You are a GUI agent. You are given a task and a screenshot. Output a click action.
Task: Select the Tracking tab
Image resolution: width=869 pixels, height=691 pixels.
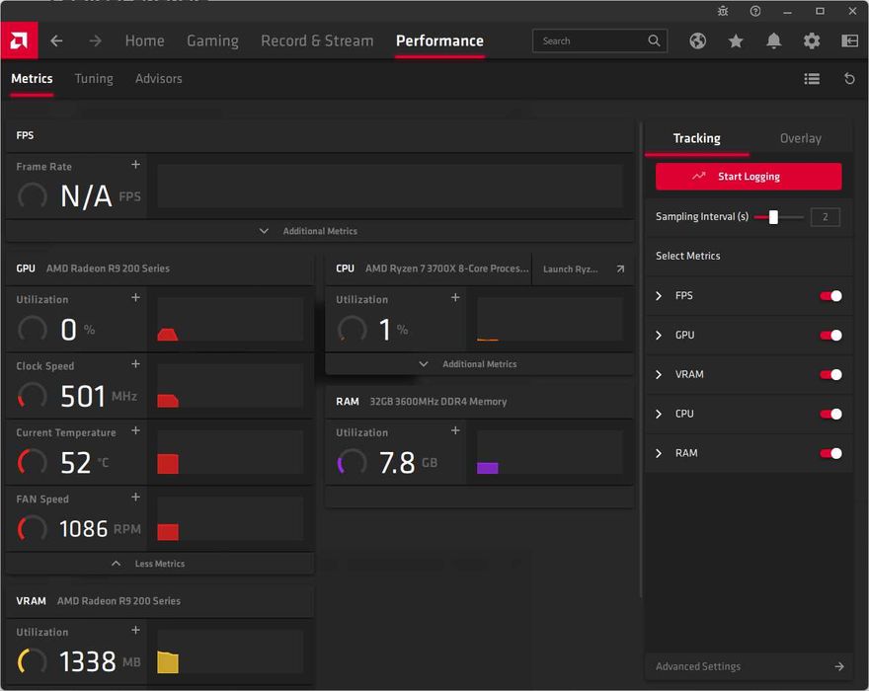click(696, 138)
